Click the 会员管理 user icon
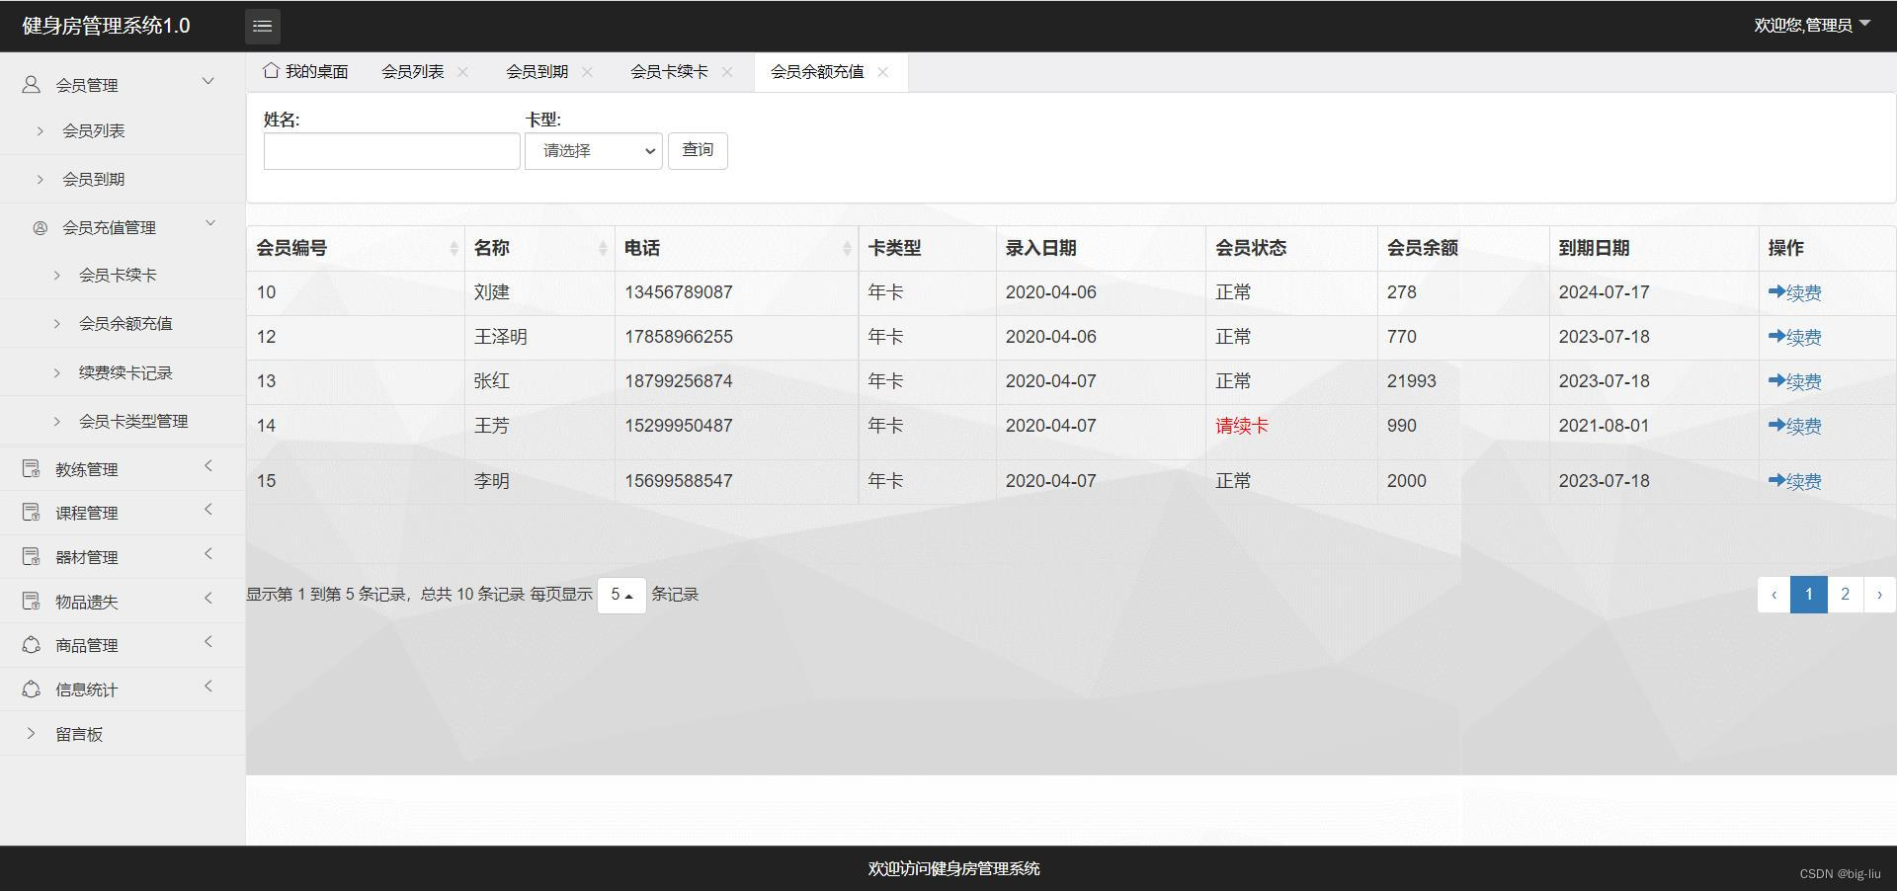 [x=32, y=85]
